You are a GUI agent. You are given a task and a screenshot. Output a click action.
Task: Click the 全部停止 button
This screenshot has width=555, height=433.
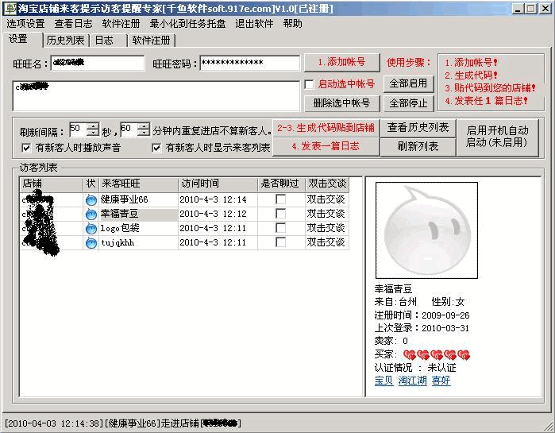point(408,103)
